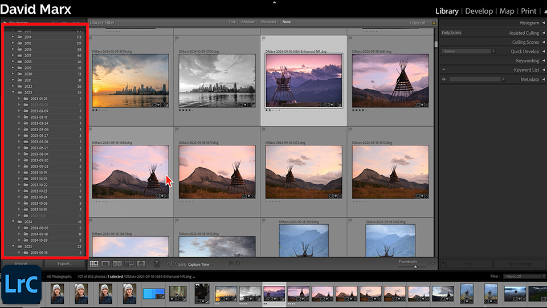The width and height of the screenshot is (547, 308).
Task: Click the grid vertical scrollbar handle
Action: click(436, 44)
